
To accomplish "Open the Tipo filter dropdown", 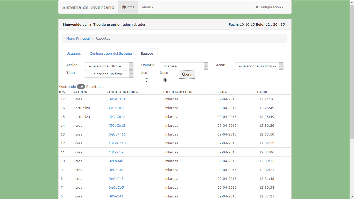I will [109, 74].
